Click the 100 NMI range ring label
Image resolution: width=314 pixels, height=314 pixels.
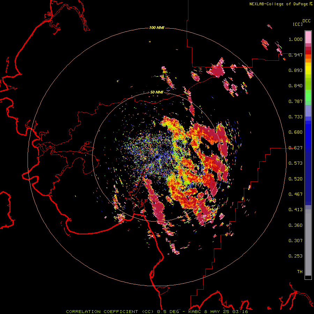point(157,28)
